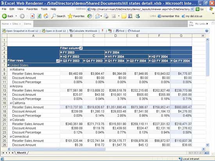Click browser Stop icon
Viewport: 215px width, 161px height.
pos(32,16)
